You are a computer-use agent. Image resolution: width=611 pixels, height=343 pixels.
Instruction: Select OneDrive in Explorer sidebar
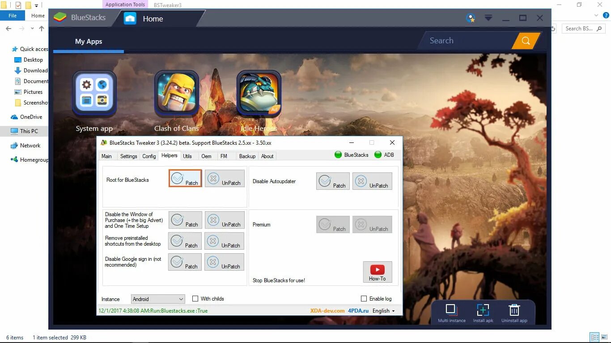[x=27, y=117]
